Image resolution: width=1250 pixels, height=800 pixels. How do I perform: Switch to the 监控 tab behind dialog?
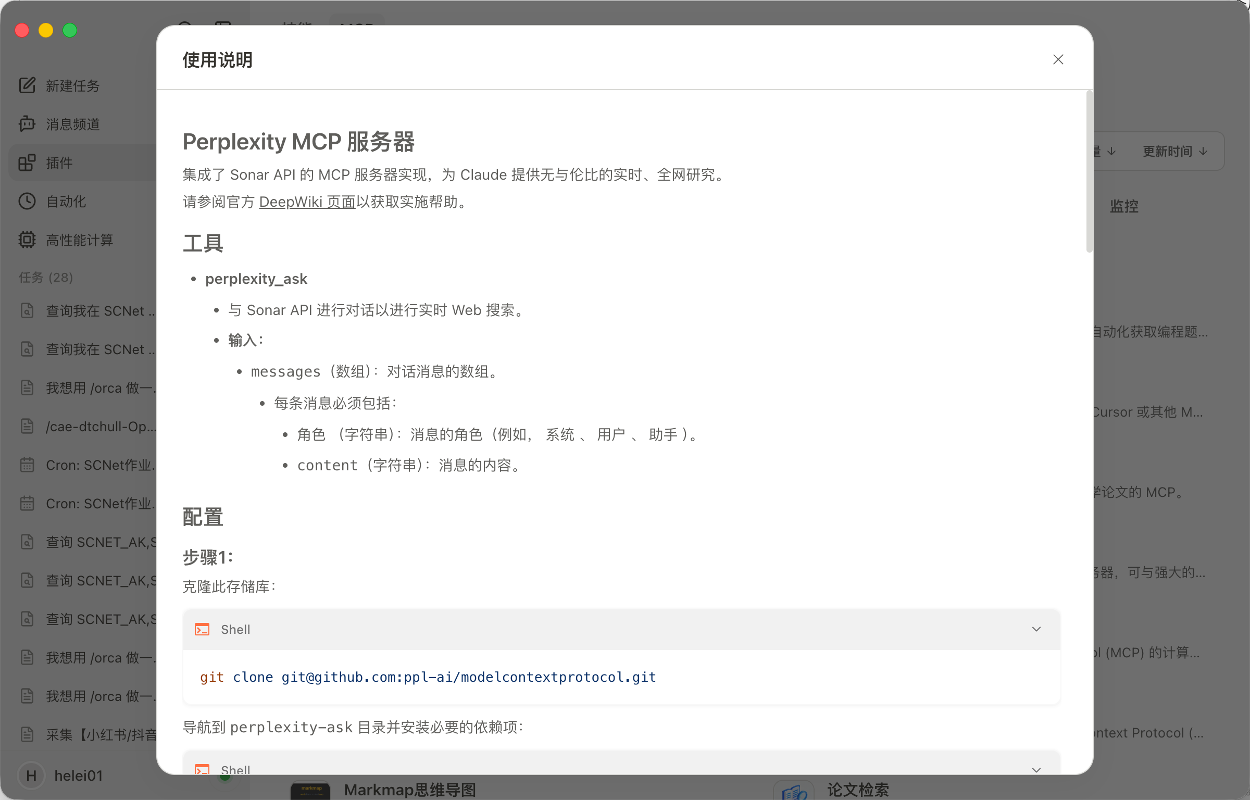[x=1124, y=206]
